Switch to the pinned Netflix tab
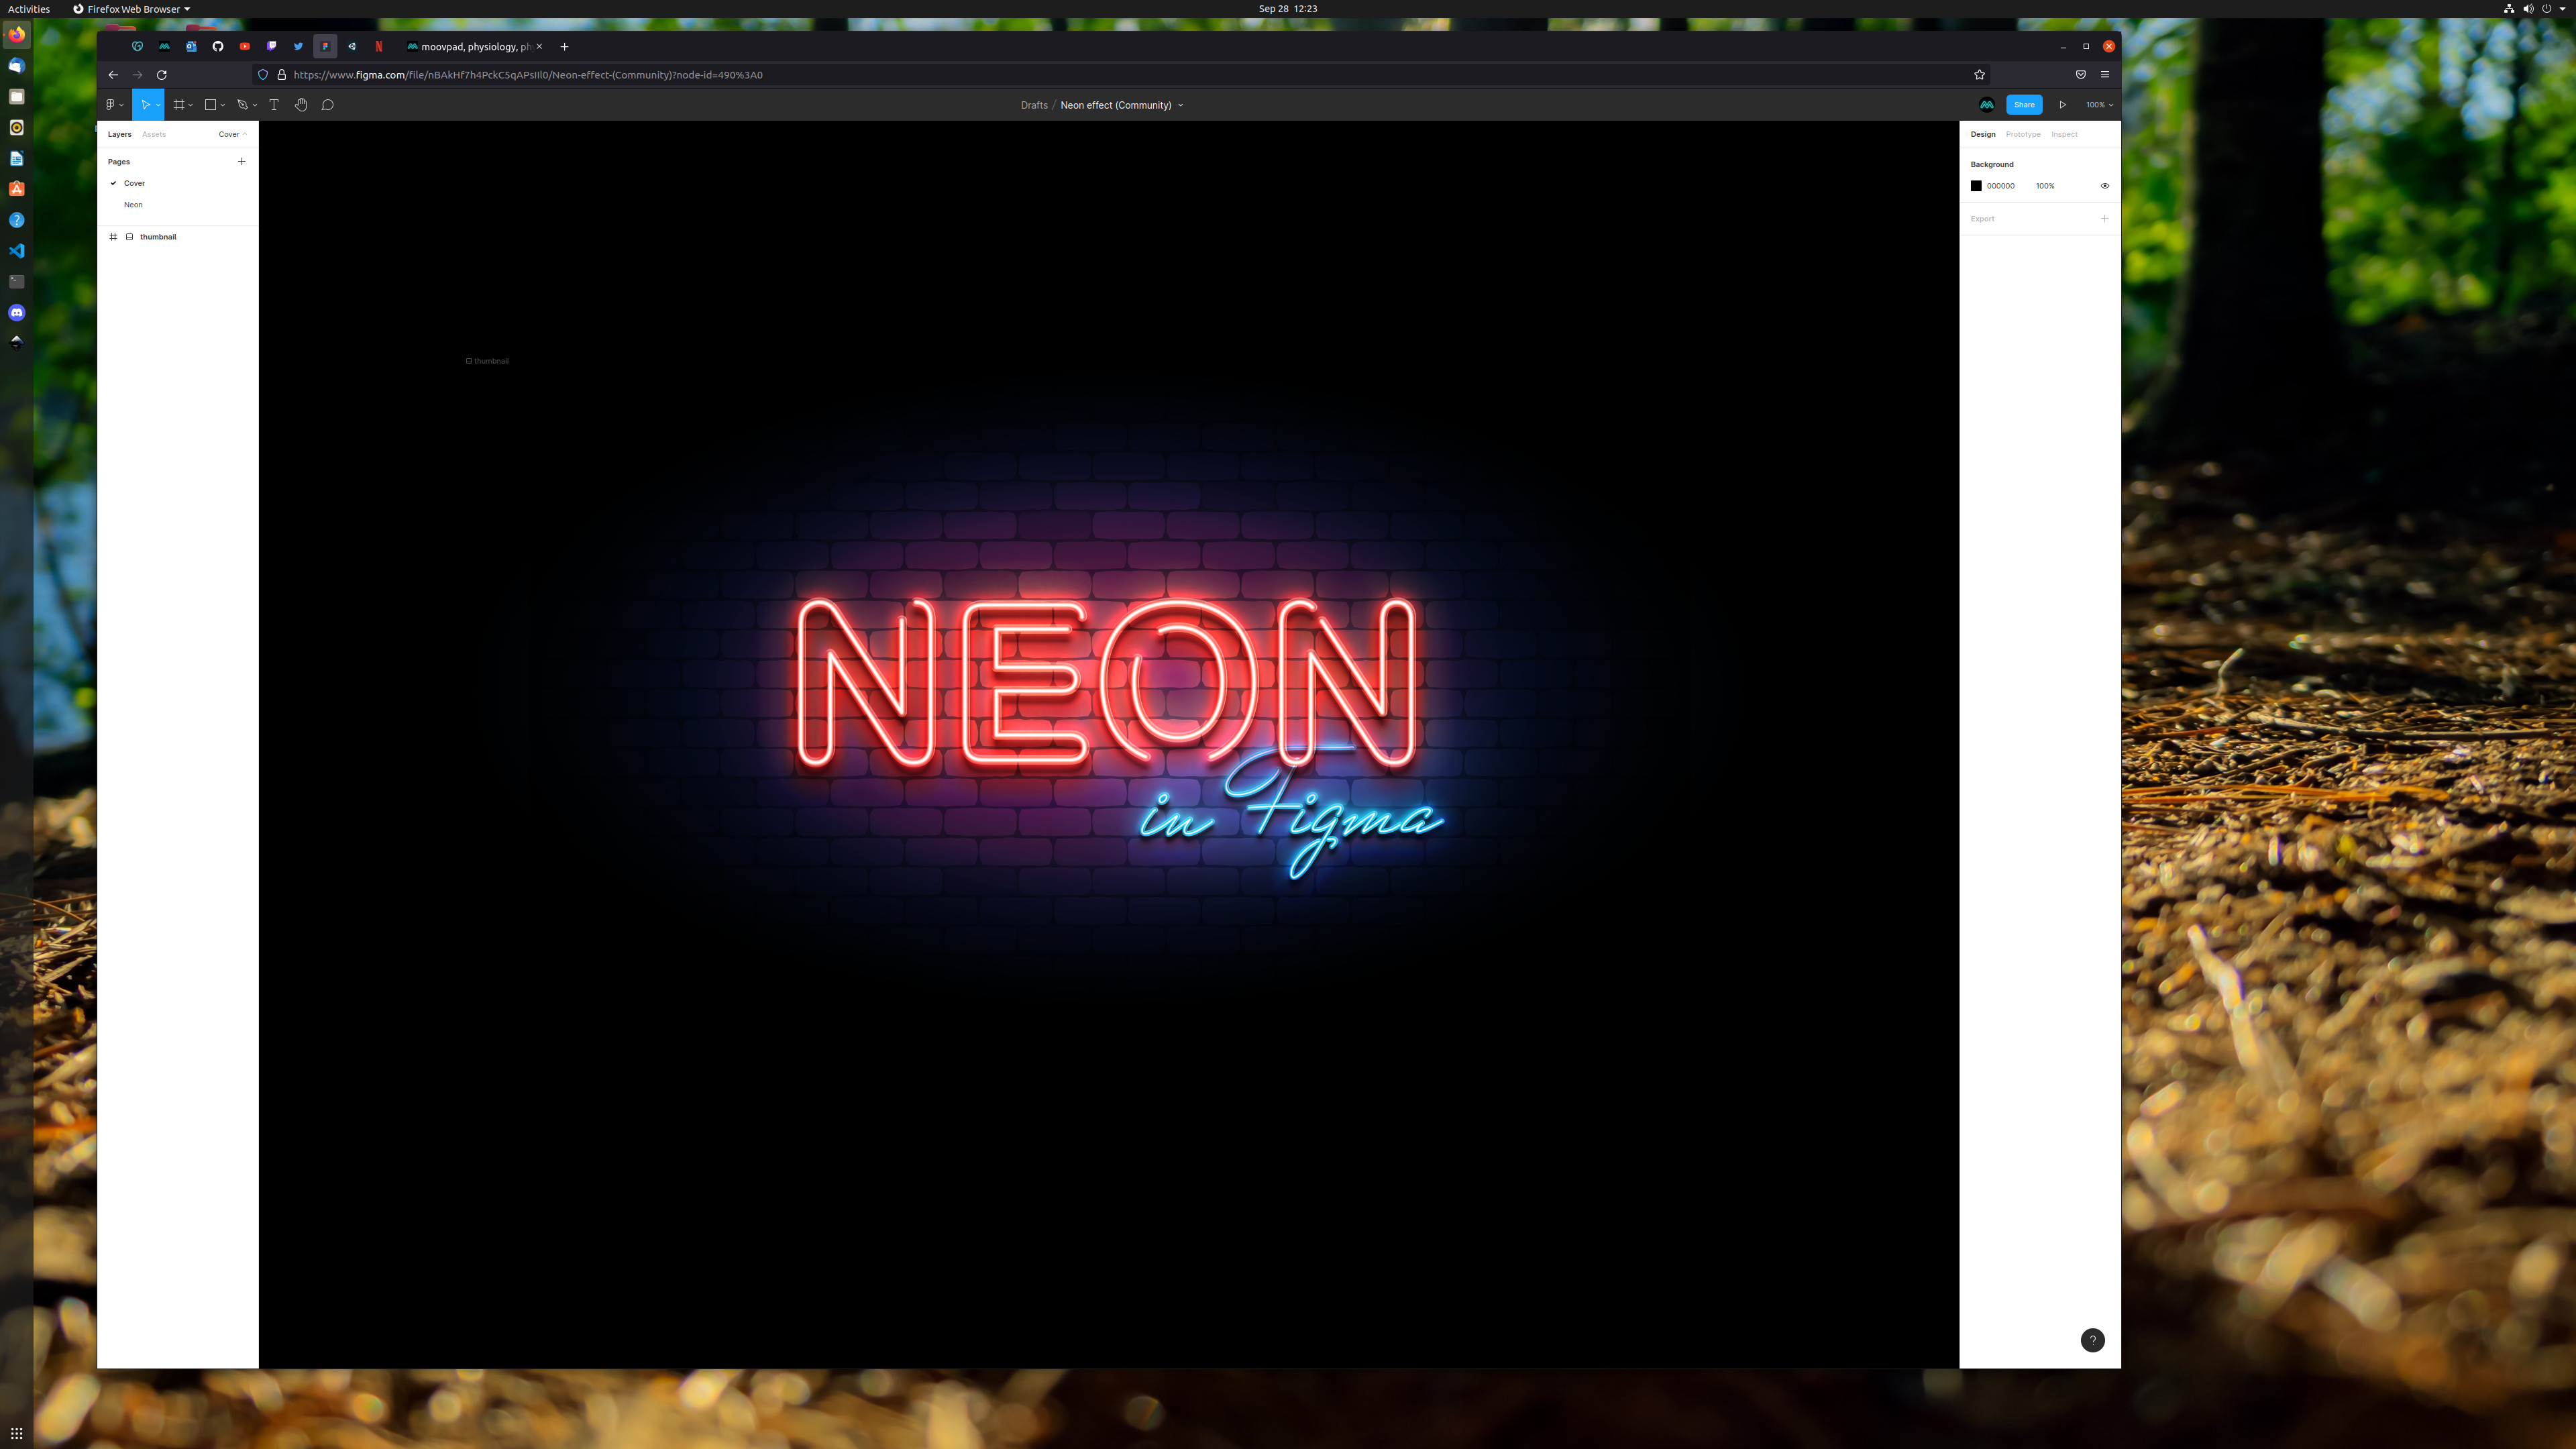Image resolution: width=2576 pixels, height=1449 pixels. [379, 47]
